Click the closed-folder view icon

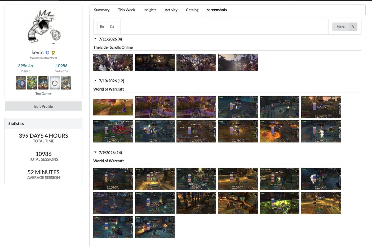pyautogui.click(x=112, y=26)
